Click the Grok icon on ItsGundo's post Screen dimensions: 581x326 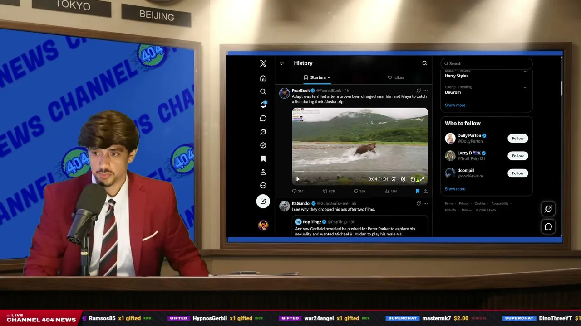(x=419, y=204)
